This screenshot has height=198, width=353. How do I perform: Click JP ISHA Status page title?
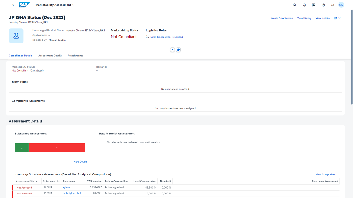tap(37, 17)
